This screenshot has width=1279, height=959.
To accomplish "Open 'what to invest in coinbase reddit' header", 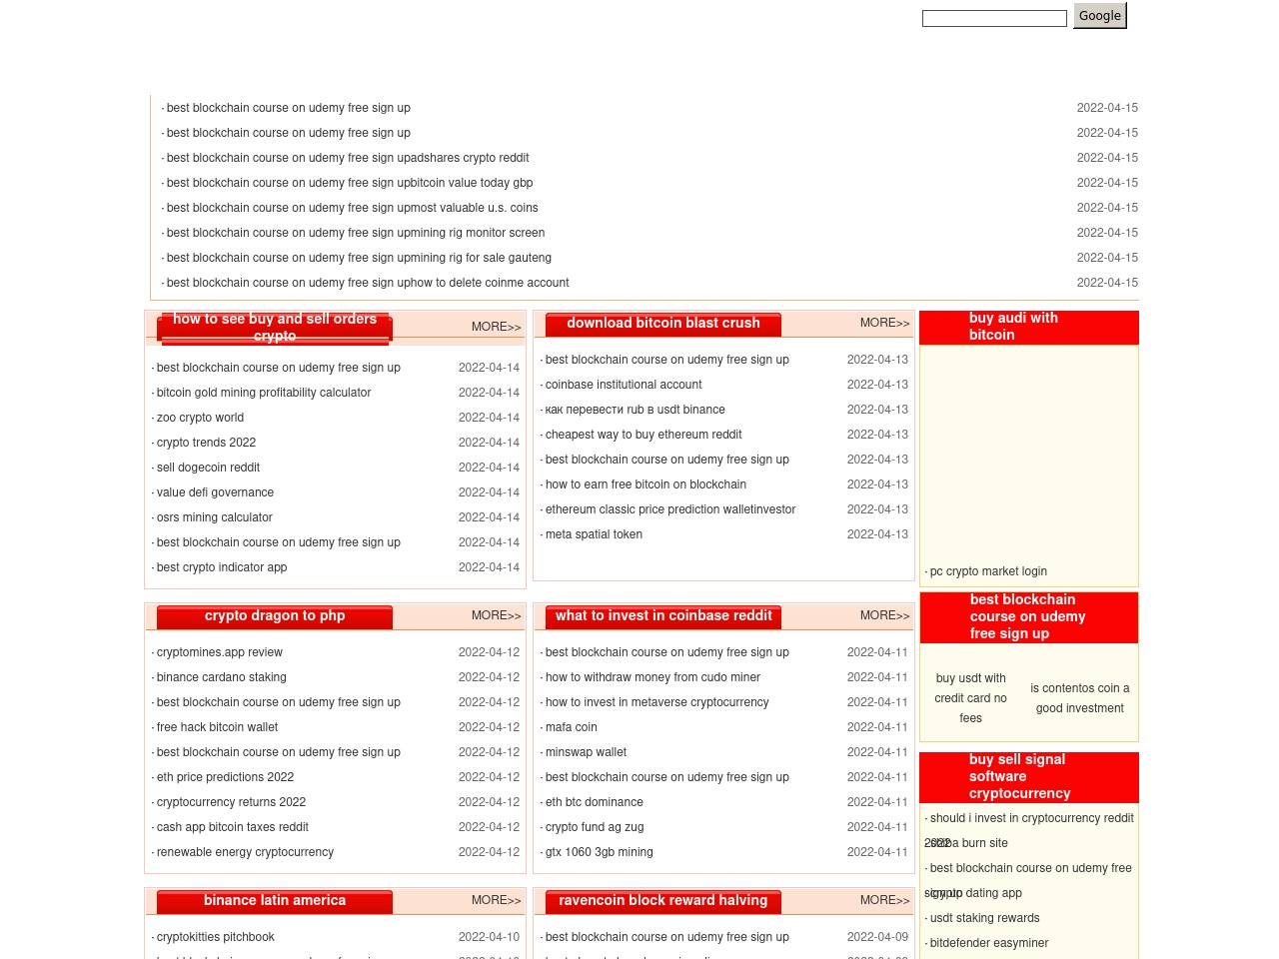I will click(663, 615).
